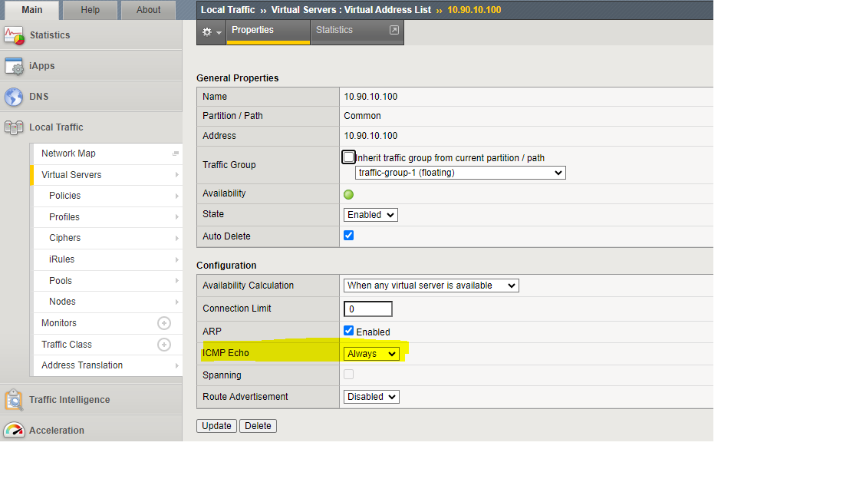Click the plus icon next to Traffic Class
This screenshot has height=492, width=843.
[163, 345]
